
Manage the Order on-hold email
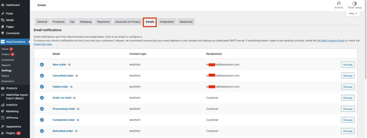348,98
